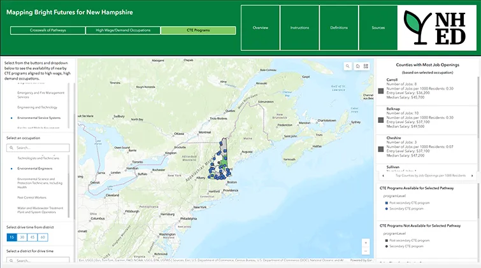The image size is (481, 268).
Task: Open the map search tool
Action: click(x=348, y=66)
